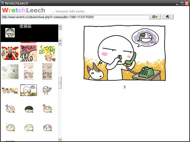
Task: Click the album panel scroll up arrow
Action: (60, 26)
